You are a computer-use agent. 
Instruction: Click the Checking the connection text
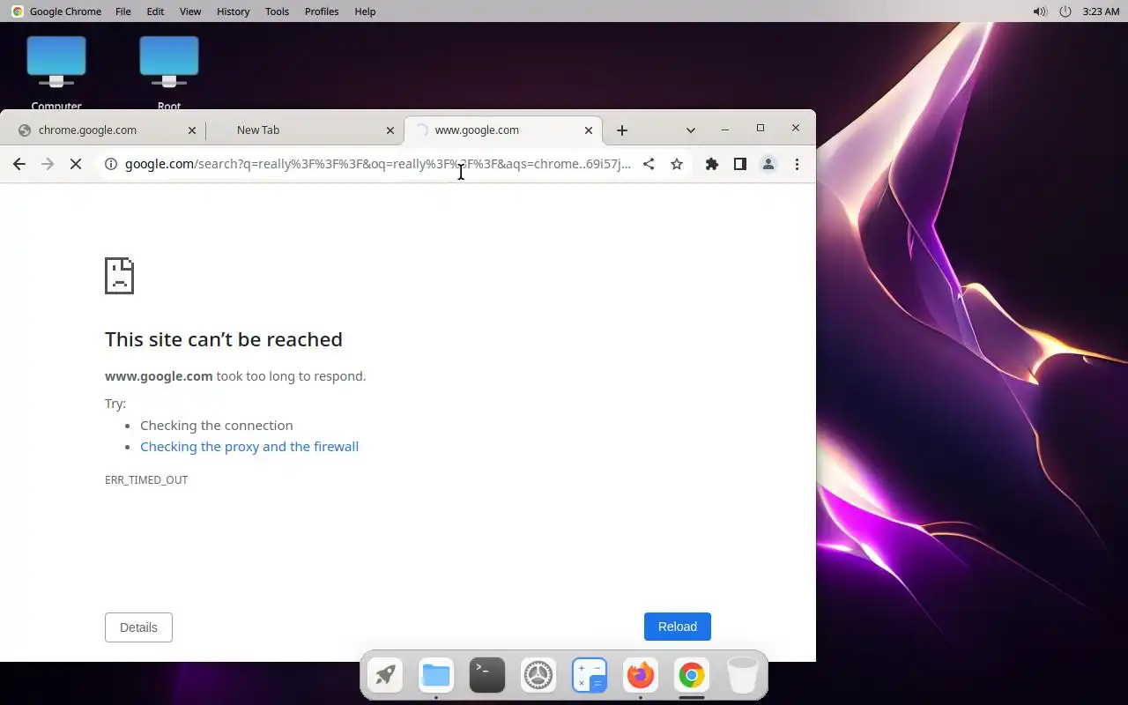point(217,426)
